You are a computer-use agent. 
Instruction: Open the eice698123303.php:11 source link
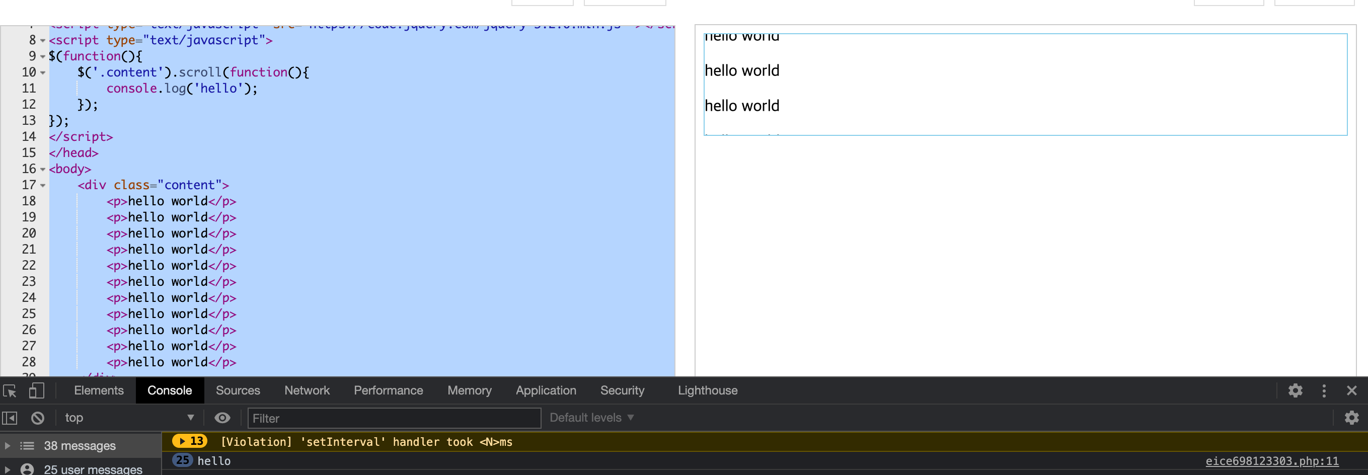click(1272, 461)
